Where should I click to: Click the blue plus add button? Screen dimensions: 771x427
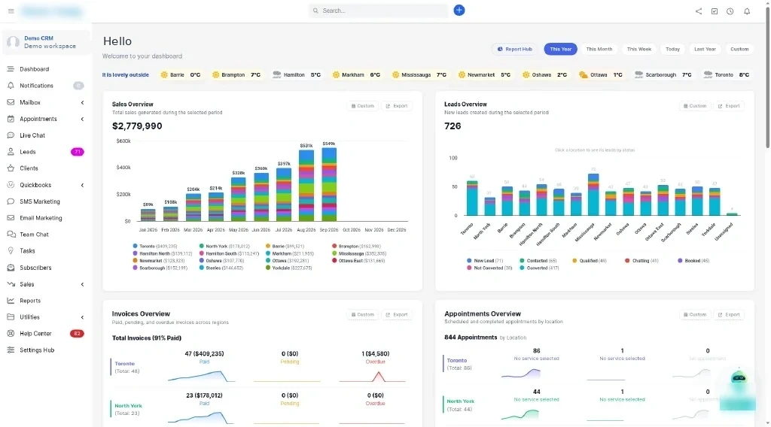click(459, 11)
